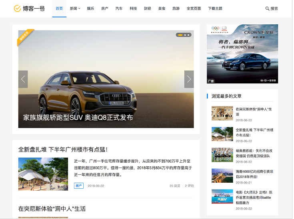Click the 浏览最多的文章 section heading
The width and height of the screenshot is (294, 219).
click(x=226, y=96)
